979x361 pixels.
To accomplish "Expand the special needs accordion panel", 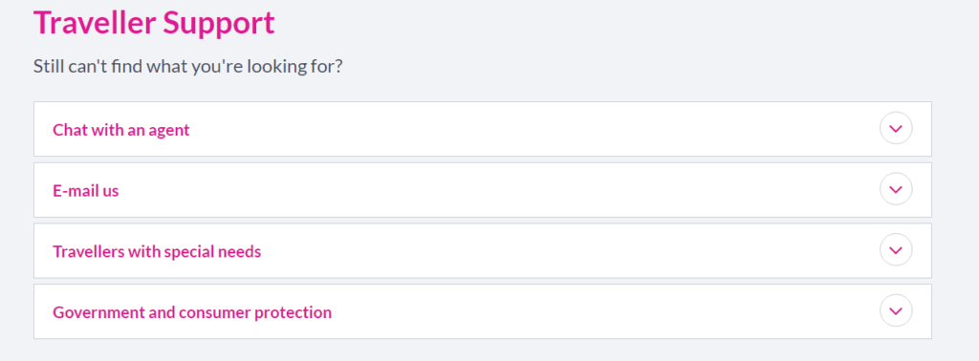I will coord(482,250).
